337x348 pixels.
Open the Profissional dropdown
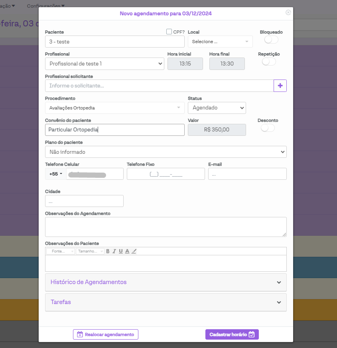tap(104, 64)
